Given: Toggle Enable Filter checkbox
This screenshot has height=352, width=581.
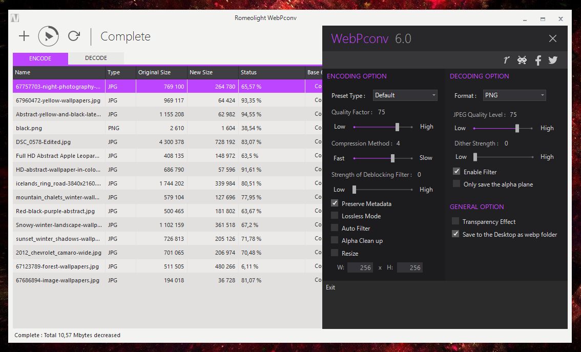Looking at the screenshot, I should [x=457, y=172].
